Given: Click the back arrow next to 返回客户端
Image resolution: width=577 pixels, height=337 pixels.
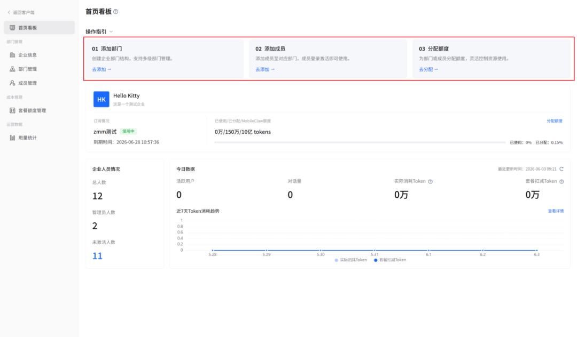Looking at the screenshot, I should coord(9,12).
